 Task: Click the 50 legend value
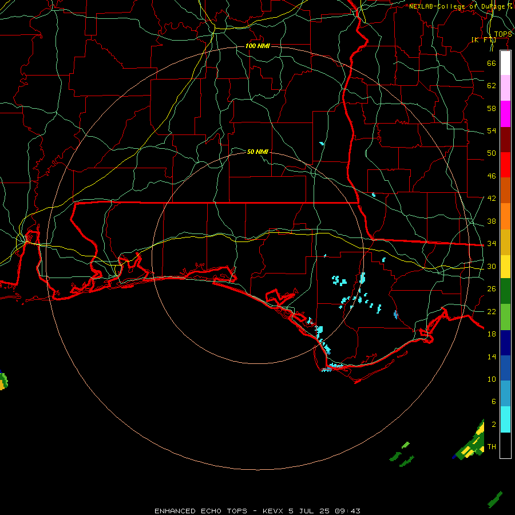(492, 153)
